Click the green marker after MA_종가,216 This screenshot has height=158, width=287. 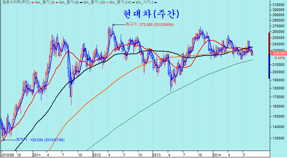pos(134,3)
